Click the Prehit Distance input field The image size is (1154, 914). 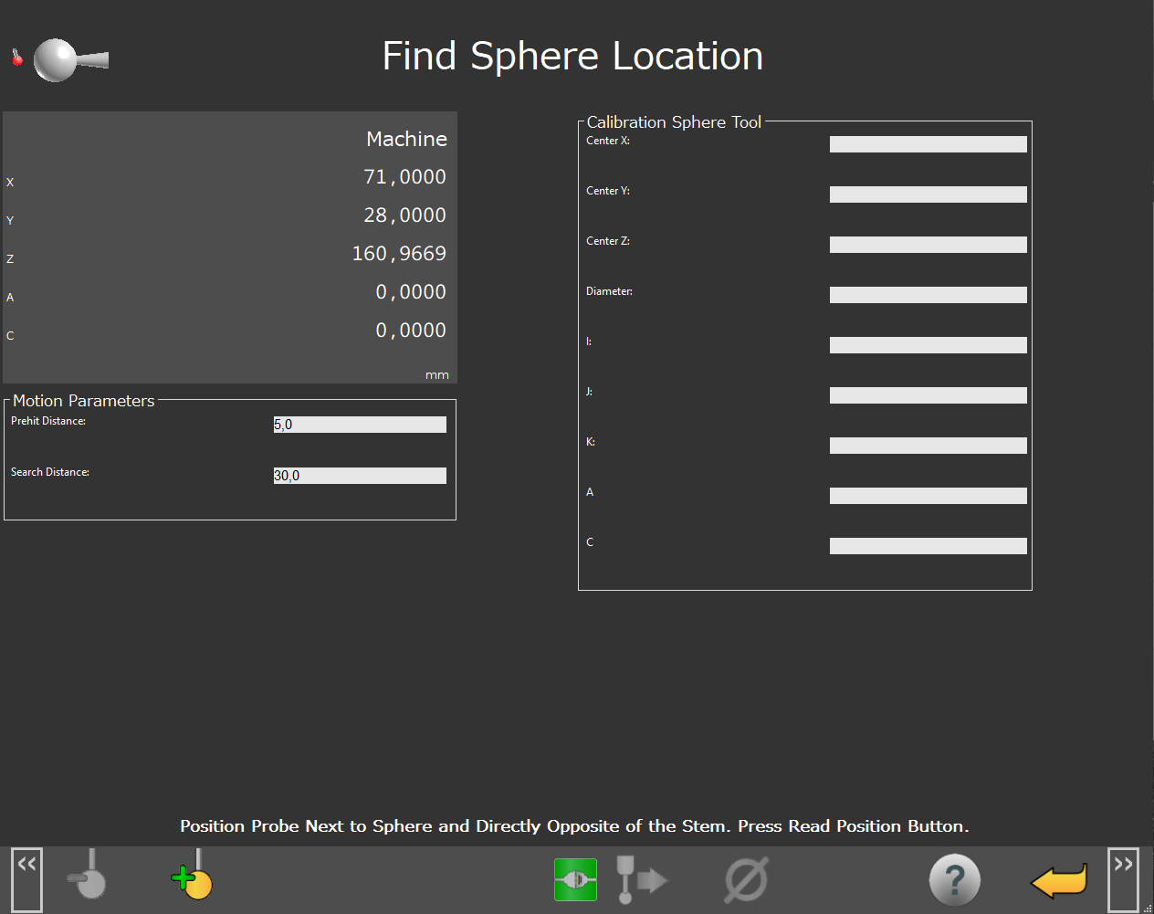(x=360, y=425)
